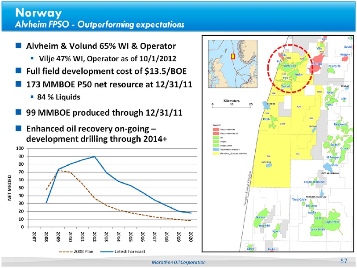Click the blue Latest Forecast peak point at 2012
This screenshot has width=357, height=268.
tap(94, 157)
